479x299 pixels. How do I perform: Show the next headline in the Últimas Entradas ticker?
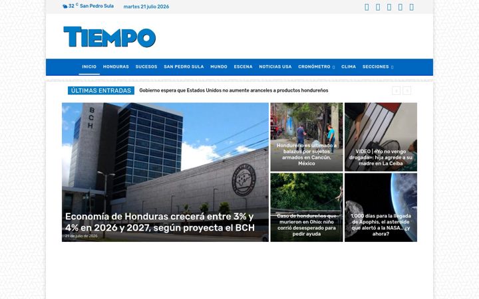click(406, 90)
